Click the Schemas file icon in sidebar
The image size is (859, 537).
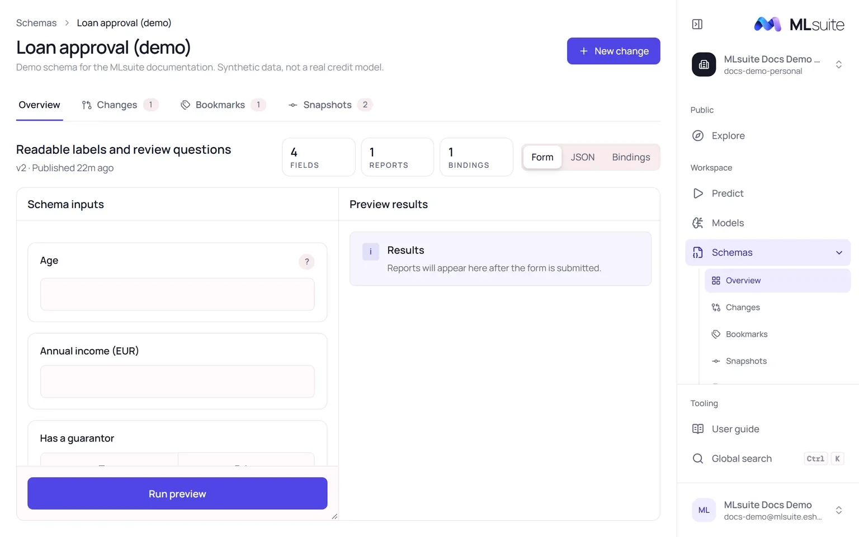coord(697,252)
